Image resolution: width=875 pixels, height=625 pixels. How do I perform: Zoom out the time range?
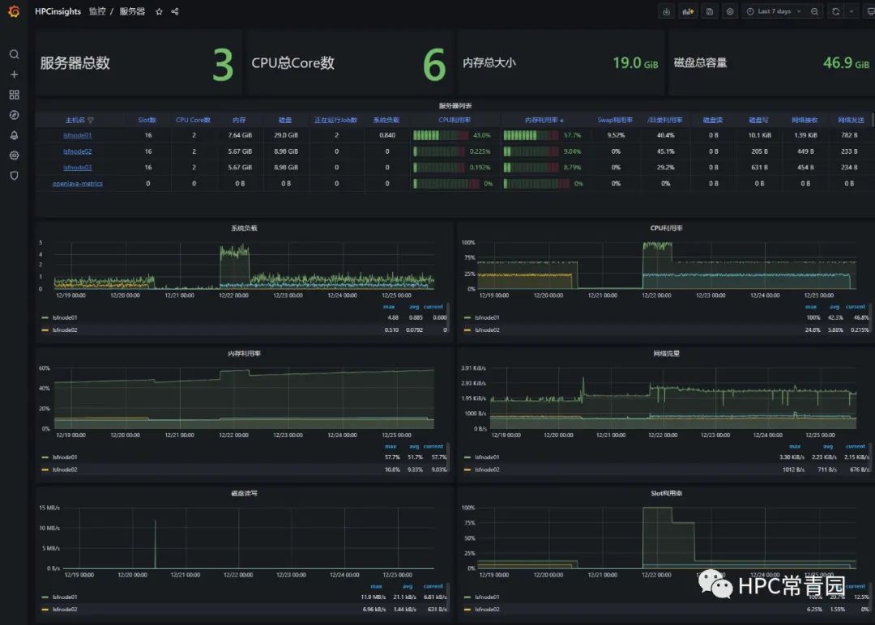pyautogui.click(x=815, y=11)
